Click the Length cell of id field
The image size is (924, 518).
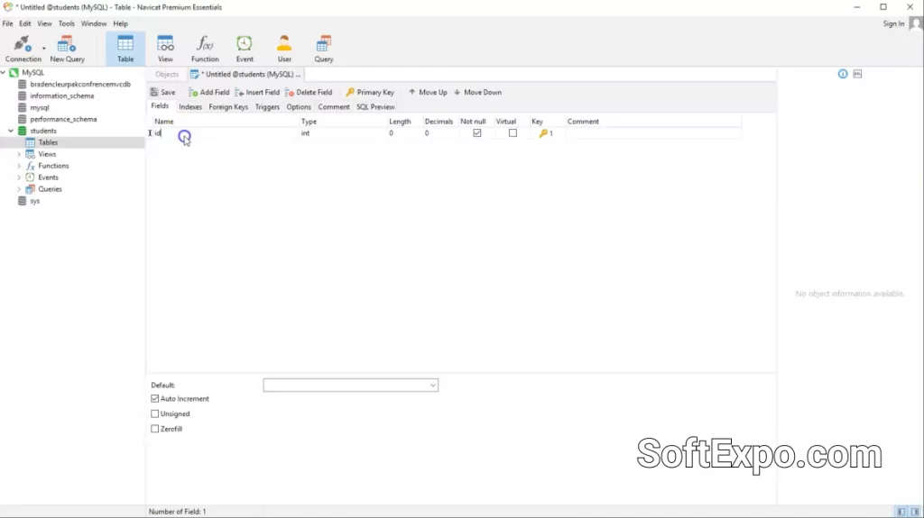[404, 133]
